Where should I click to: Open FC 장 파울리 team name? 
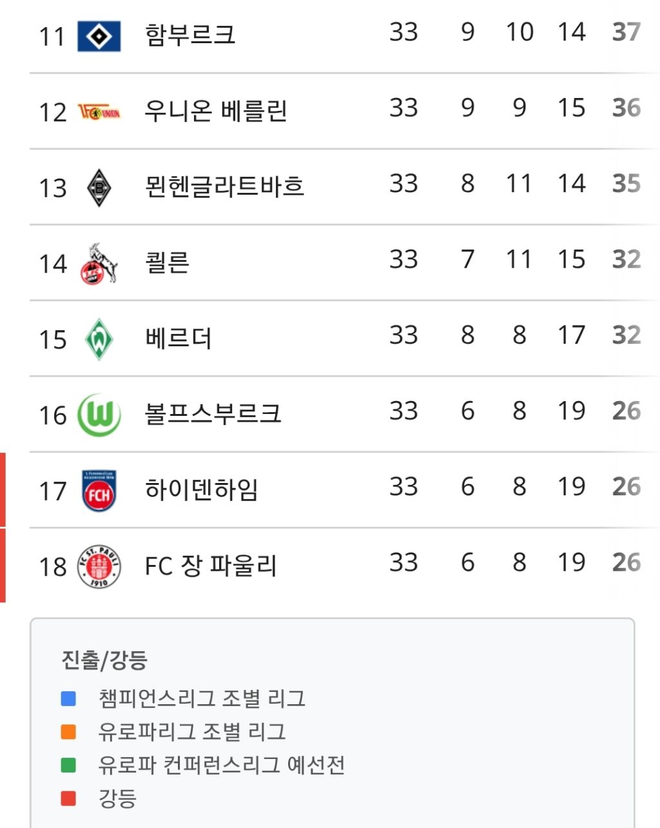click(211, 566)
